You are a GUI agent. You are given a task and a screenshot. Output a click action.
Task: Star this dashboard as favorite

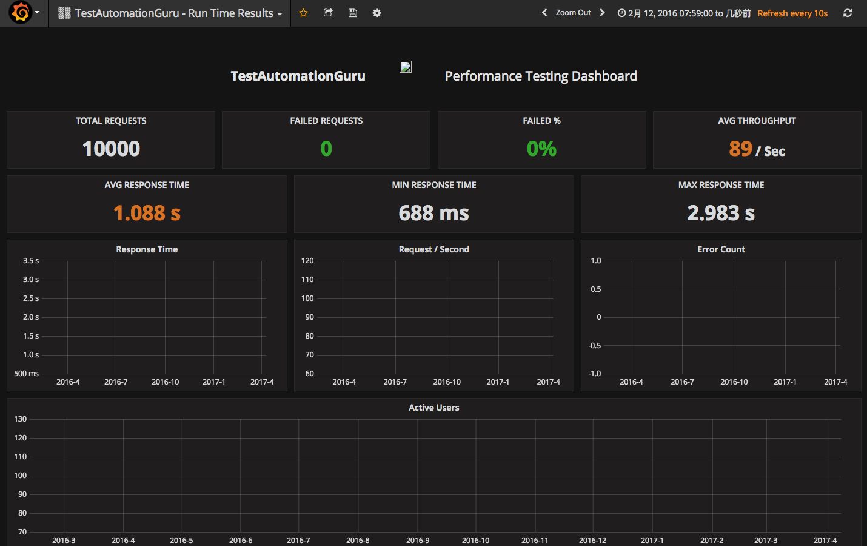pos(304,13)
